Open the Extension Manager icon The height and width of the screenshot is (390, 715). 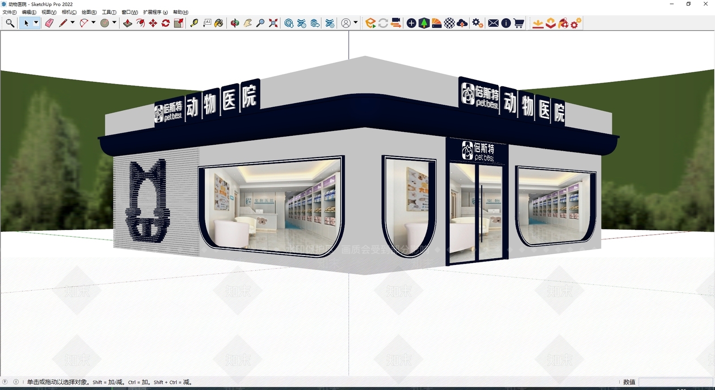(x=330, y=23)
